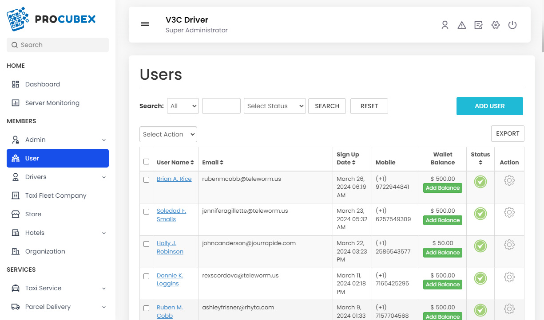Viewport: 544px width, 320px height.
Task: Open the user profile icon in header
Action: (x=445, y=25)
